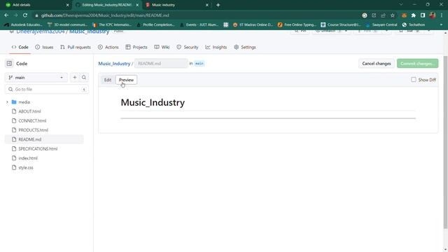Open Chrome three-dot menu
This screenshot has width=448, height=252.
click(442, 15)
